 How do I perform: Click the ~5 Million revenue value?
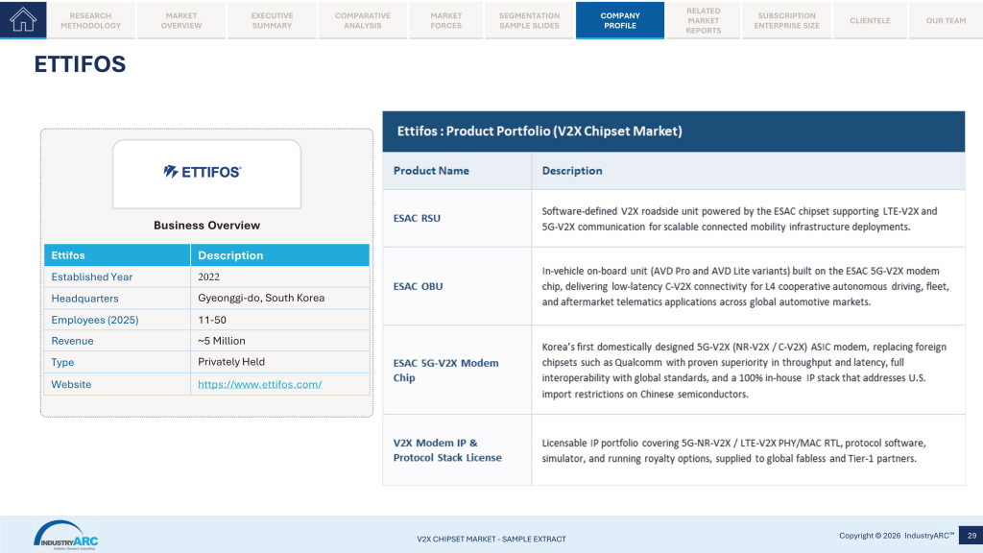(222, 341)
